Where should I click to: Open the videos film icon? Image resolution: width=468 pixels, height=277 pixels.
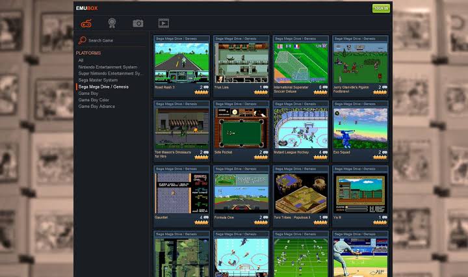tap(164, 23)
